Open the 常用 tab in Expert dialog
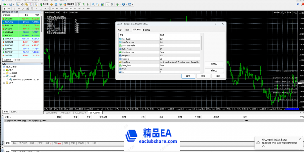Screen dimensions: 304x152 coord(127,30)
